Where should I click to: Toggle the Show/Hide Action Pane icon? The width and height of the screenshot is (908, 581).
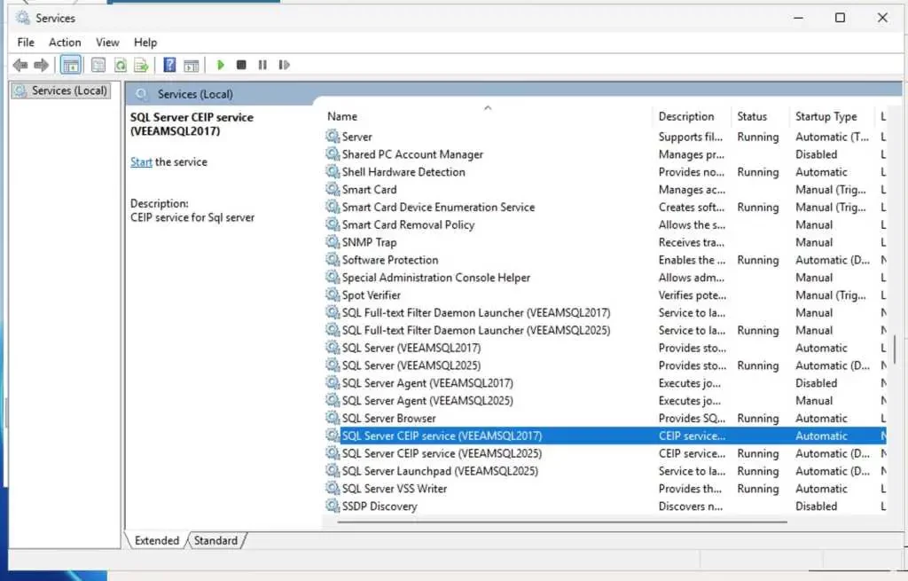tap(191, 65)
